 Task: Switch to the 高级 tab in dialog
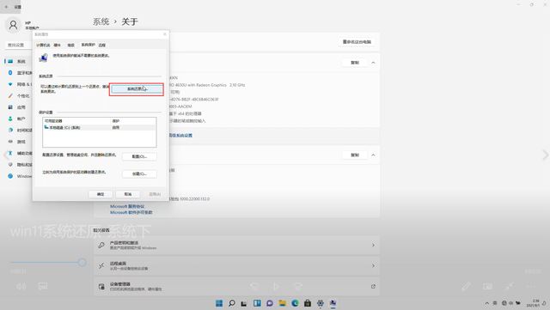point(70,46)
